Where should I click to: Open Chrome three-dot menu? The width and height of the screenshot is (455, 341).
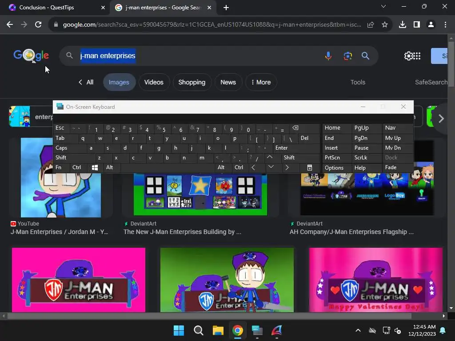tap(445, 25)
